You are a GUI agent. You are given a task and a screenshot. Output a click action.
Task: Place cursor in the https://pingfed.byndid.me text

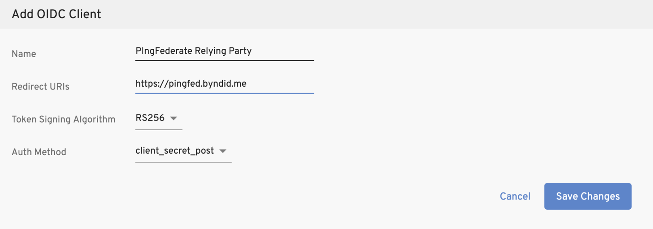coord(190,84)
